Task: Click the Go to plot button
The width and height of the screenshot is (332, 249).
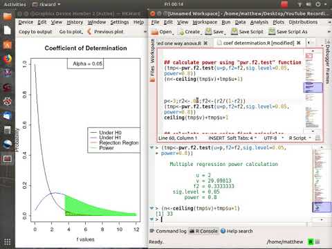Action: coord(71,32)
